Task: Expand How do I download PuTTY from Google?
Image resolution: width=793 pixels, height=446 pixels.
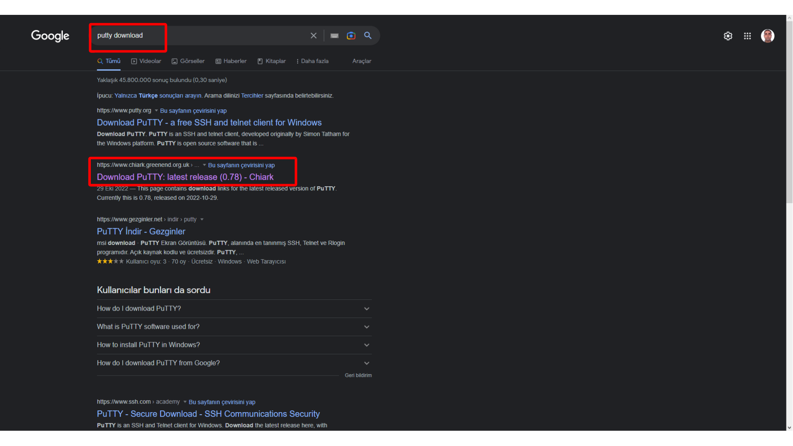Action: point(234,363)
